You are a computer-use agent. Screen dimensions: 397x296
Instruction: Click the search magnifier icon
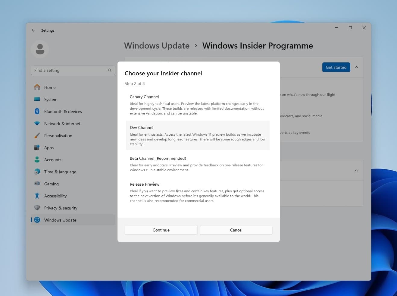point(110,70)
